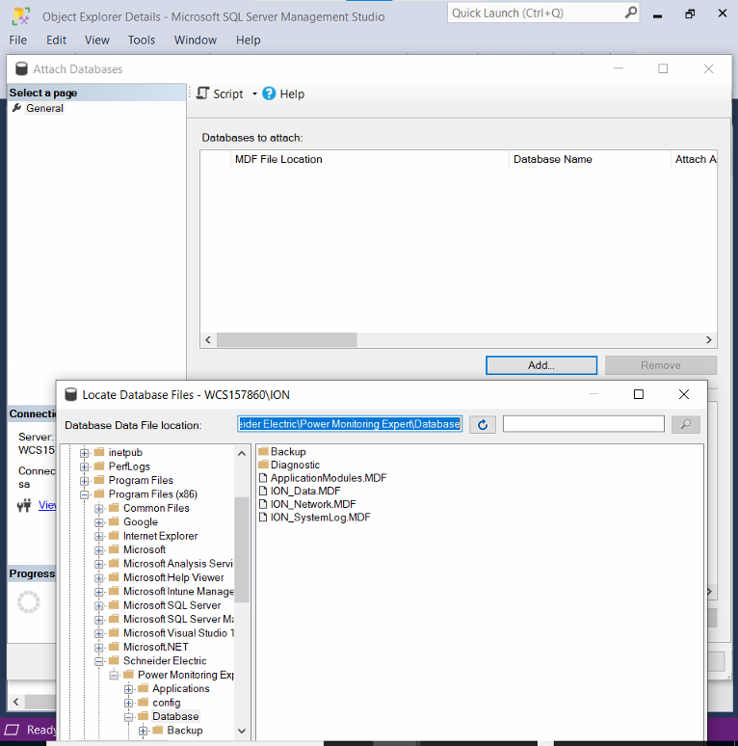Click right arrow of attach grid scrollbar

coord(709,339)
